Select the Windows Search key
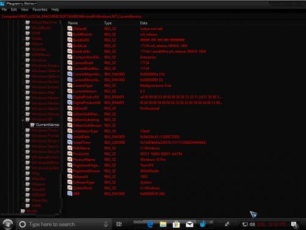Screen dimensions: 306x230 45,146
